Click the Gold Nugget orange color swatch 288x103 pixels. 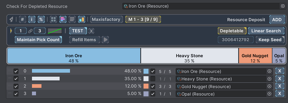point(146,86)
